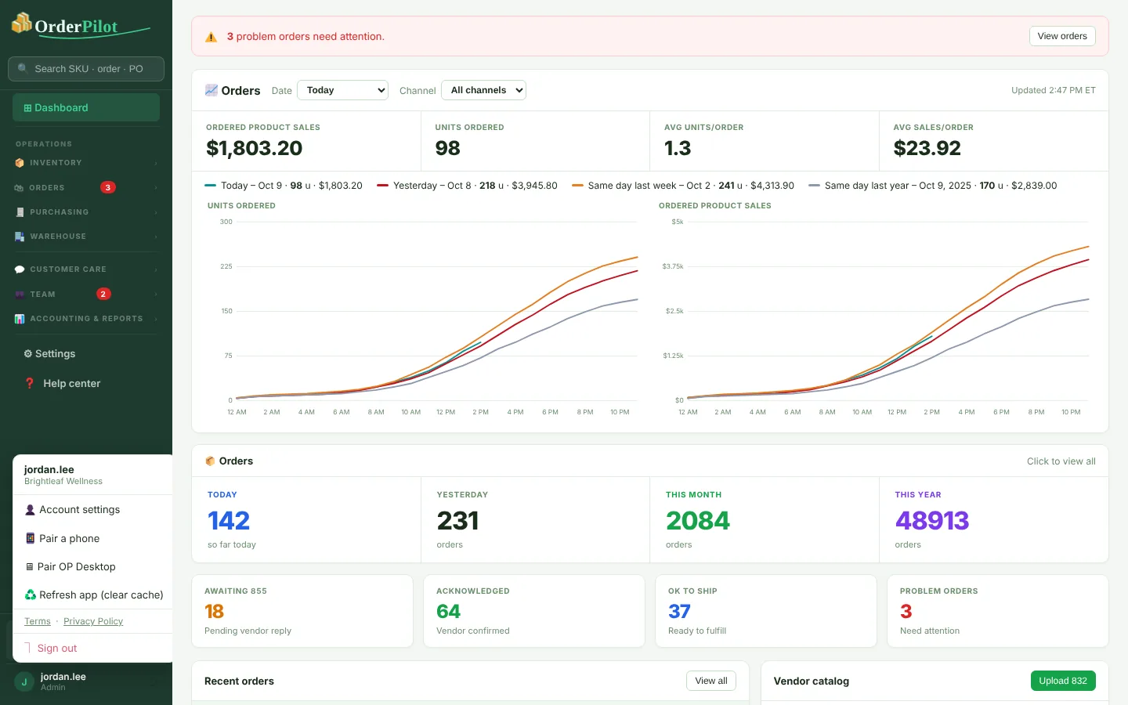Click the green recycle Refresh app icon

31,595
